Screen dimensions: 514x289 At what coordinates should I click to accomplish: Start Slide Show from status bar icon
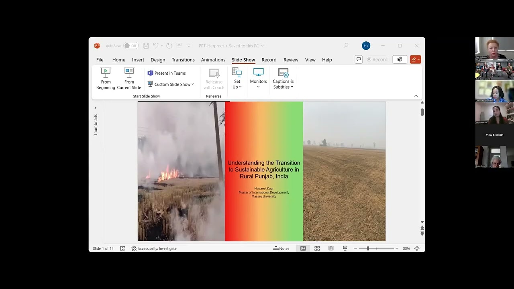pyautogui.click(x=345, y=248)
